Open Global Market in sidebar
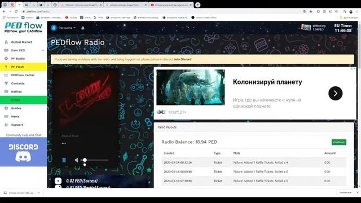The image size is (361, 203). point(21,42)
